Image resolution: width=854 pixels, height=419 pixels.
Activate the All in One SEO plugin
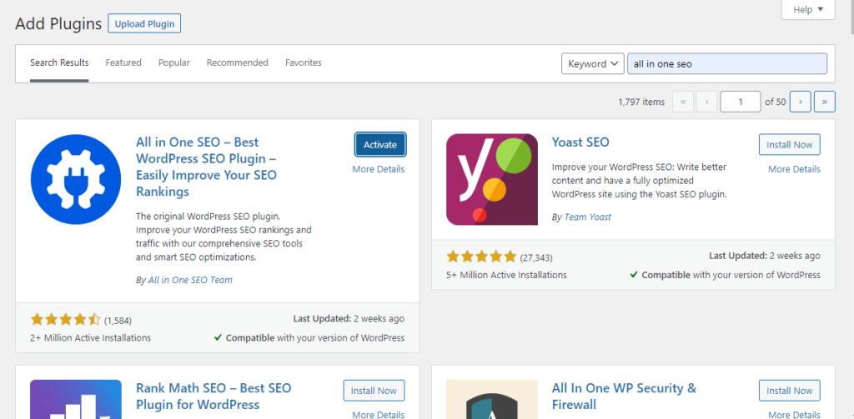[380, 144]
